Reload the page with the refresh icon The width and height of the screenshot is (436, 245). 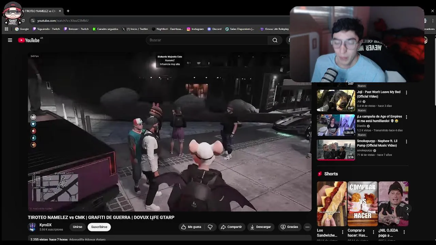tap(23, 21)
